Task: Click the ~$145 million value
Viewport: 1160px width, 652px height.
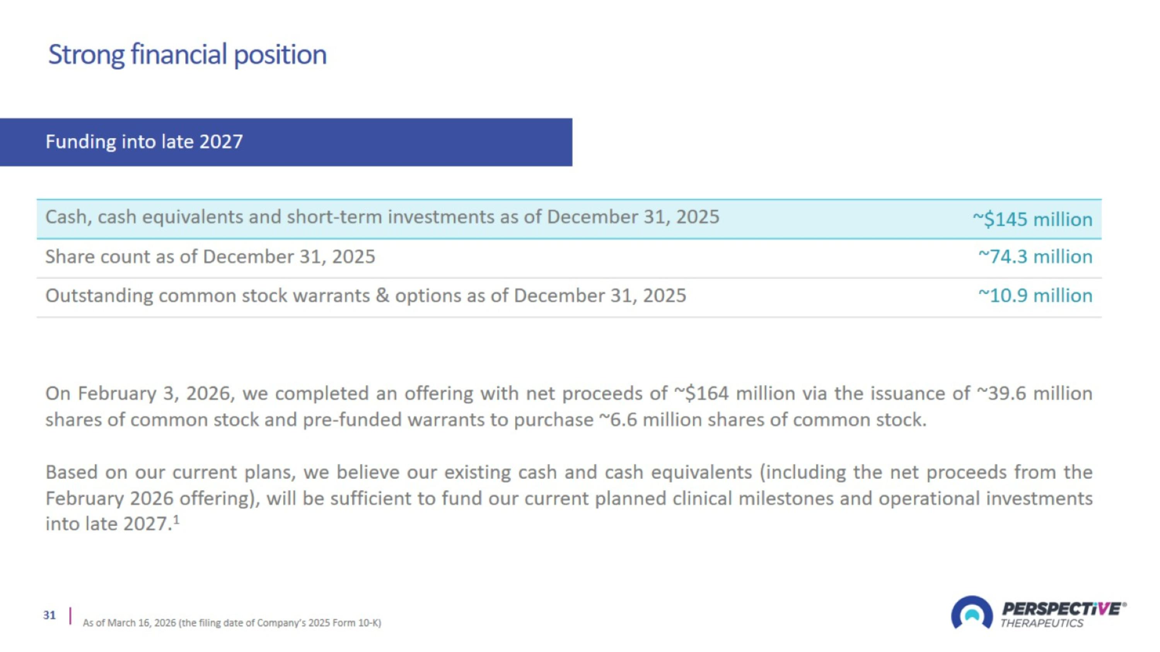Action: pyautogui.click(x=1032, y=219)
